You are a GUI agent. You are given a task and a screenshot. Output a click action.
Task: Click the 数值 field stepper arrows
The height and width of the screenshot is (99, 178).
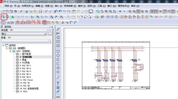point(50,41)
